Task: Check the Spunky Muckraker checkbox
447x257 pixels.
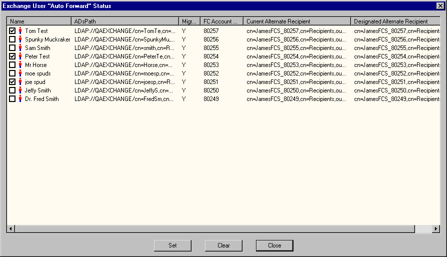Action: tap(12, 39)
